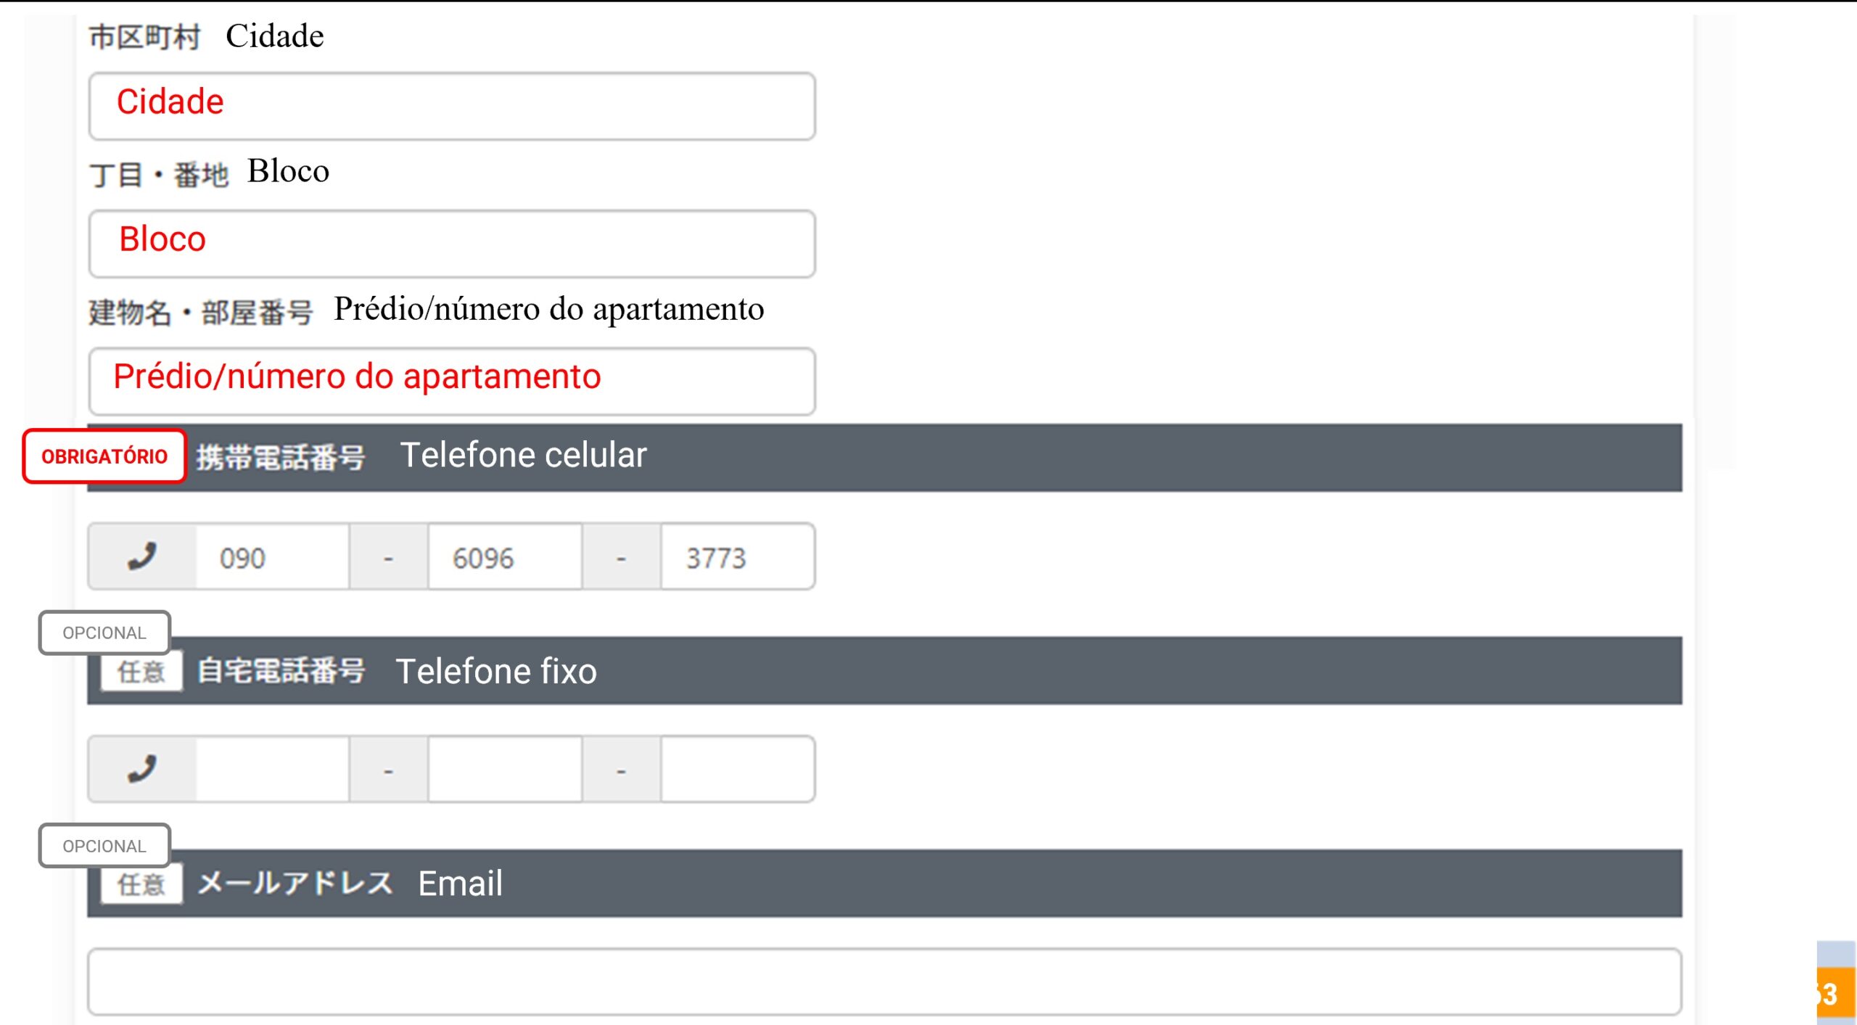Click the Prédio/número do apartamento field
Screen dimensions: 1857x1025
pyautogui.click(x=451, y=381)
